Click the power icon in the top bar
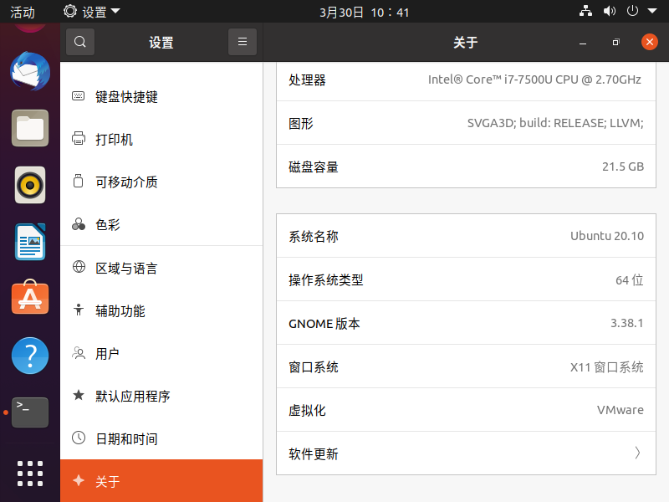 pos(632,11)
